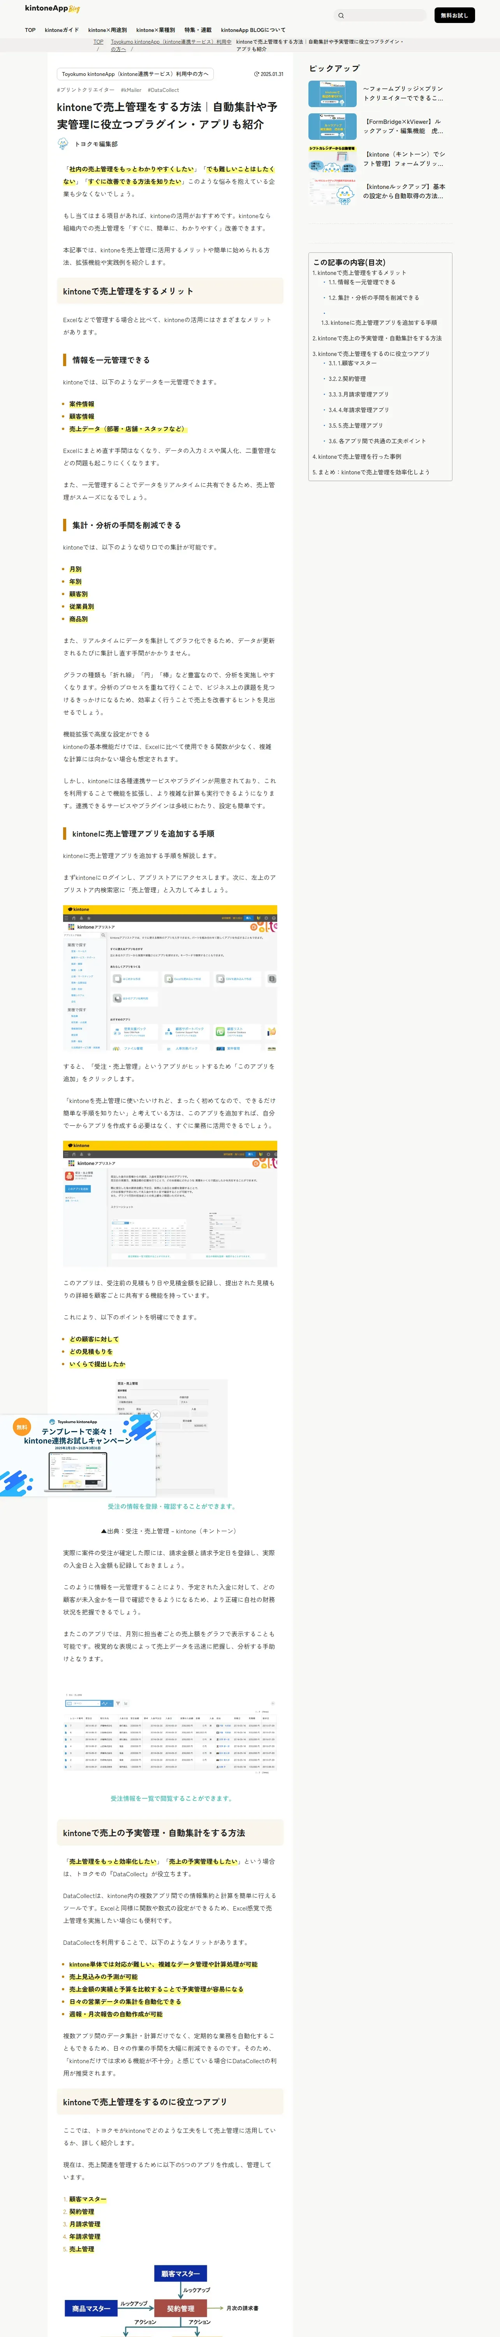Viewport: 500px width, 2337px height.
Task: Jump to 2. 売上の予実管理・自動集計をする方法
Action: click(x=377, y=338)
